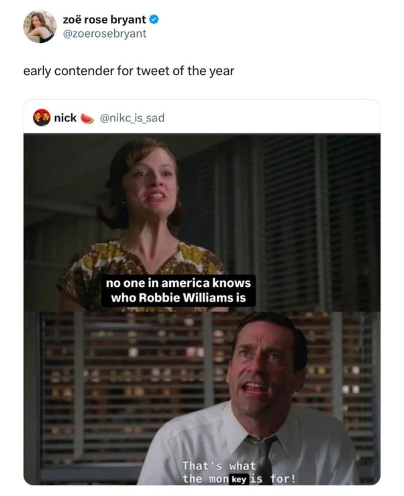Click the quoted tweet header bar
Image resolution: width=404 pixels, height=496 pixels.
pos(202,118)
